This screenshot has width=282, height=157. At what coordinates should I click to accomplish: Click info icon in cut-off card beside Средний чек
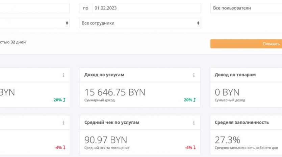[63, 123]
